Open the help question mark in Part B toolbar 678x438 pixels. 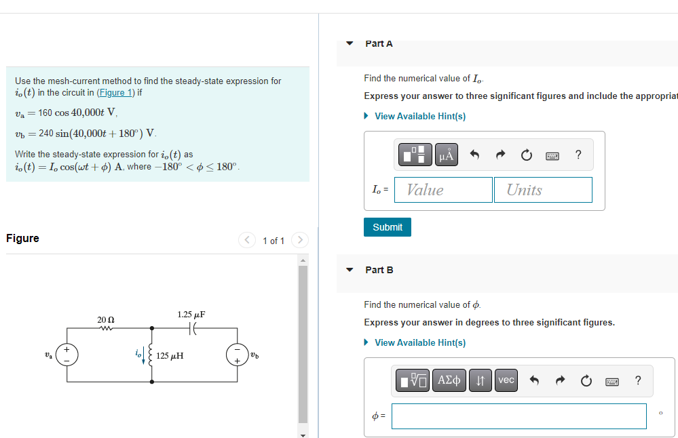click(x=637, y=380)
